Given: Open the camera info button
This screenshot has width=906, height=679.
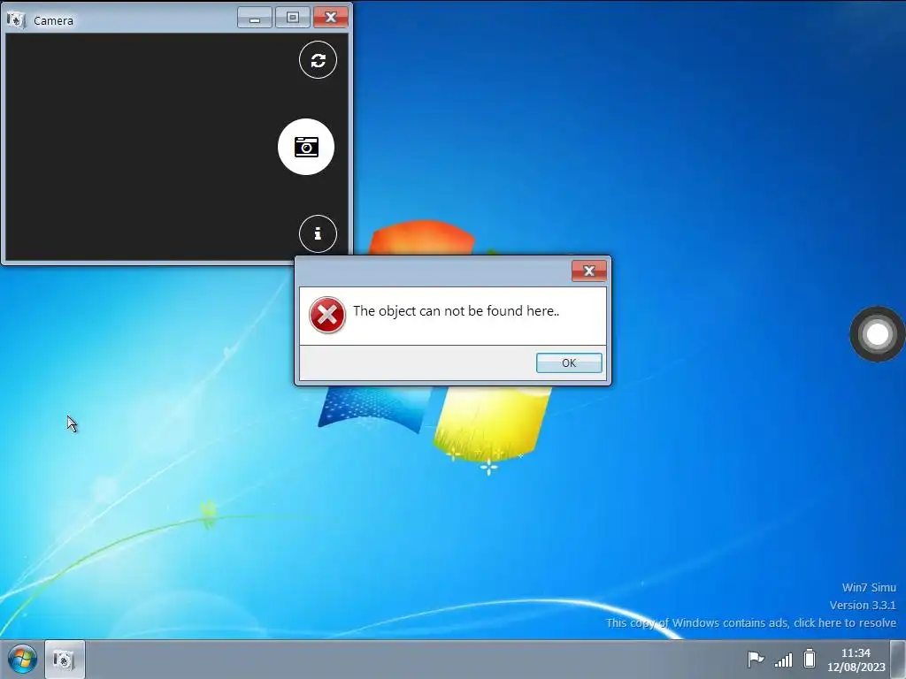Looking at the screenshot, I should click(x=318, y=233).
